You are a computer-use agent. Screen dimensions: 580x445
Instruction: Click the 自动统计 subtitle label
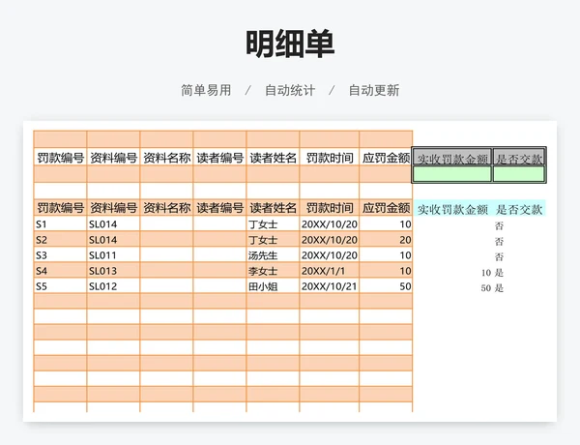[x=290, y=90]
